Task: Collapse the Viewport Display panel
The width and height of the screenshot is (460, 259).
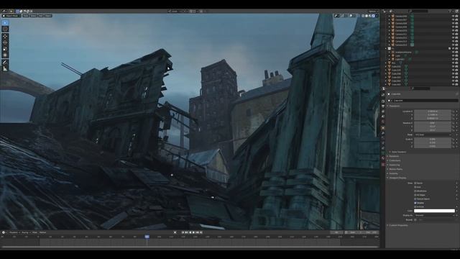Action: 397,178
